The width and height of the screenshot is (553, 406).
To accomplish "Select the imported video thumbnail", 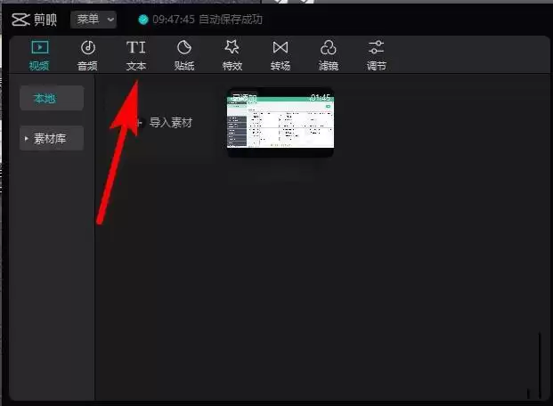I will [x=280, y=125].
